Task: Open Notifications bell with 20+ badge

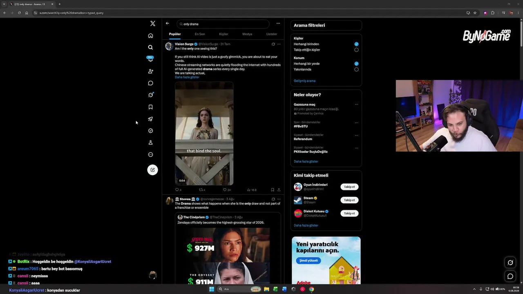Action: pos(150,59)
